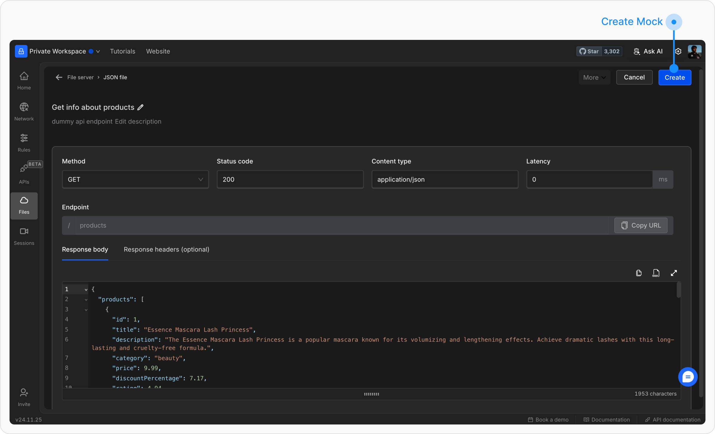The width and height of the screenshot is (715, 434).
Task: Collapse the code fold arrow on line 2
Action: pos(86,299)
